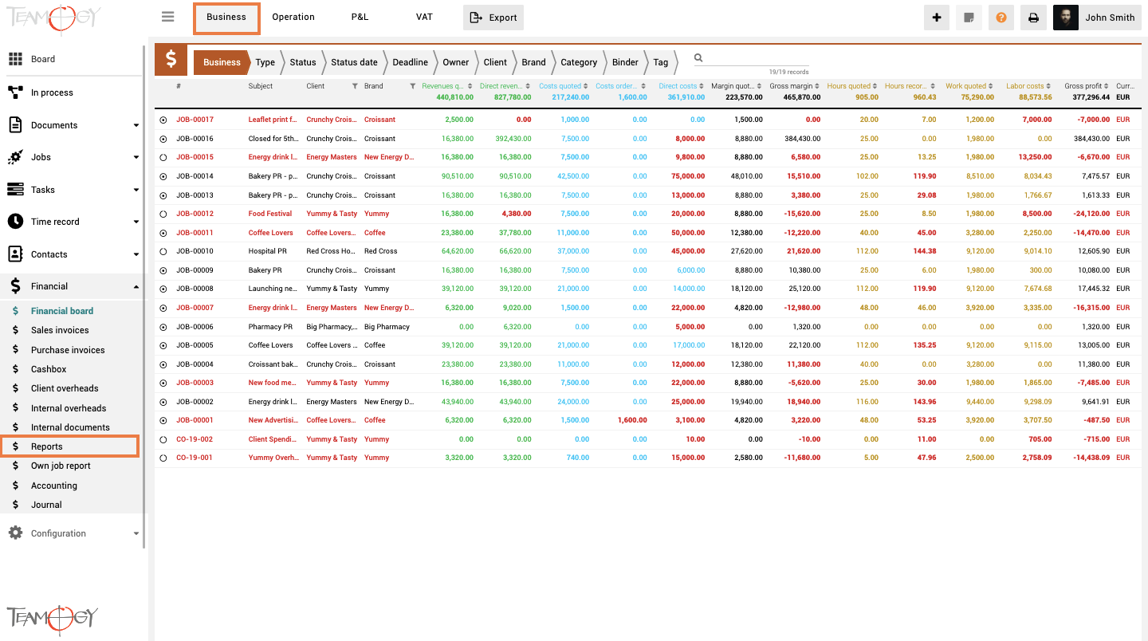Click the hamburger menu icon
Viewport: 1148px width, 641px height.
coord(167,17)
